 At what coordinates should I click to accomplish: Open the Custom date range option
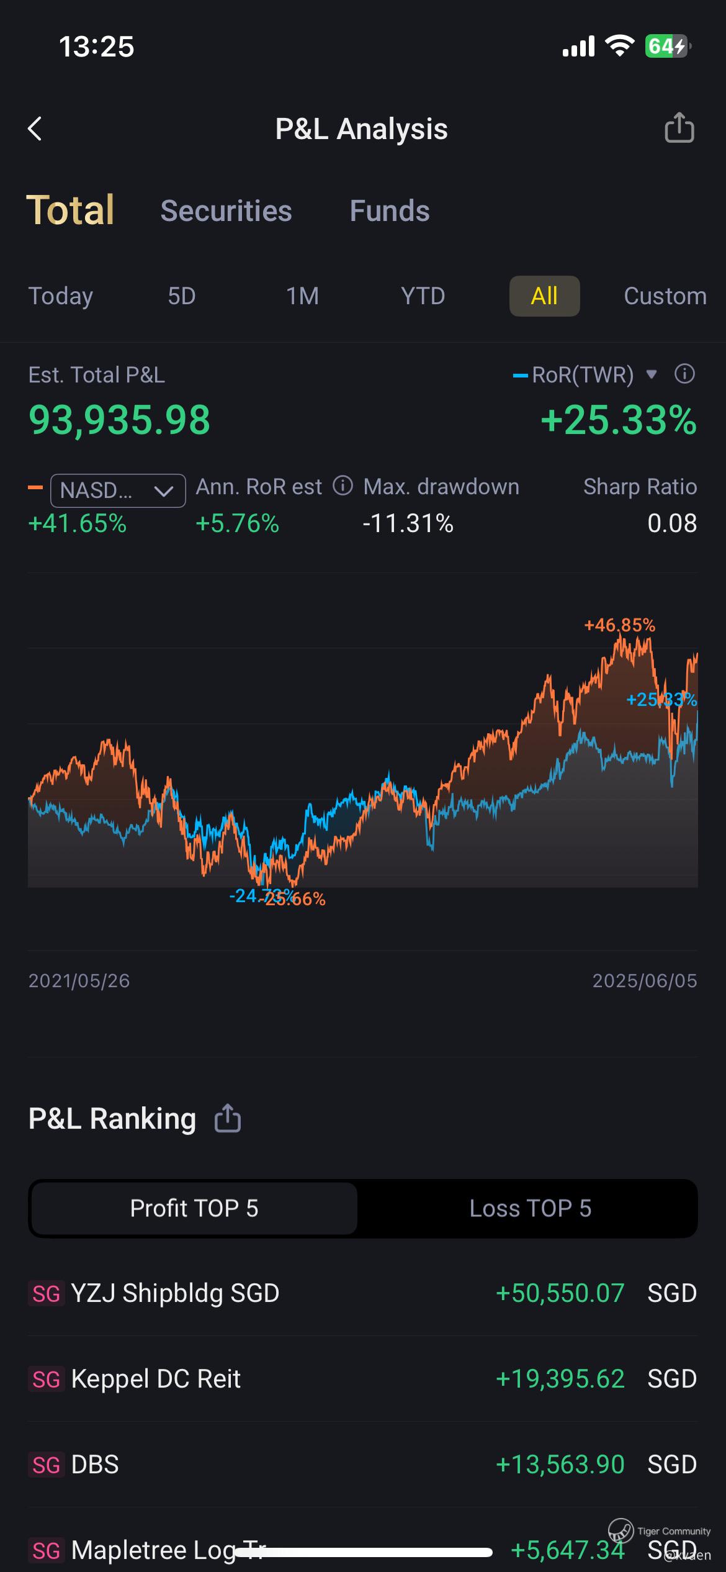665,296
